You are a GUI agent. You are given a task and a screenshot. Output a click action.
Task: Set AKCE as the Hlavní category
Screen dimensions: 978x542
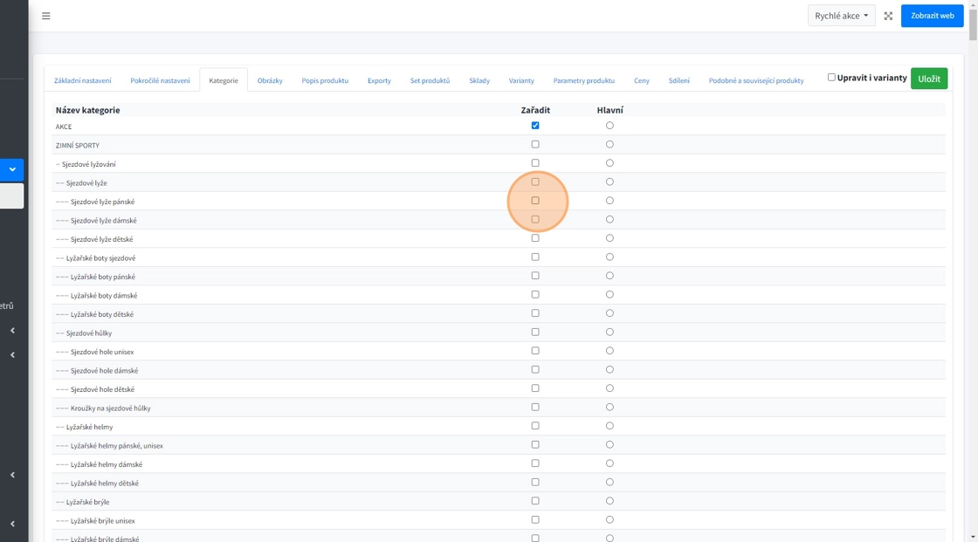click(x=610, y=126)
